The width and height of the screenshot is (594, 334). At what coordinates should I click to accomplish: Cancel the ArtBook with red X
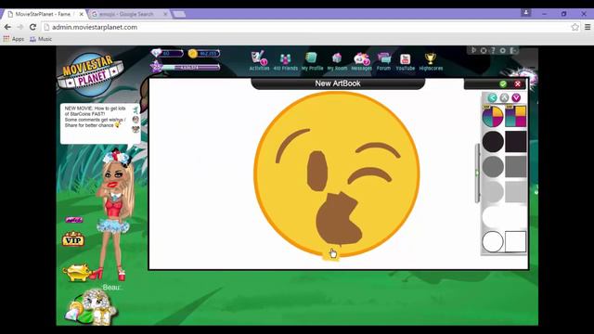coord(518,84)
